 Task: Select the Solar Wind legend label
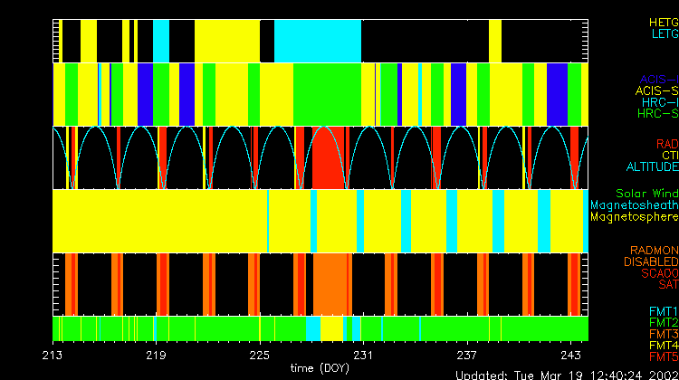tap(646, 194)
